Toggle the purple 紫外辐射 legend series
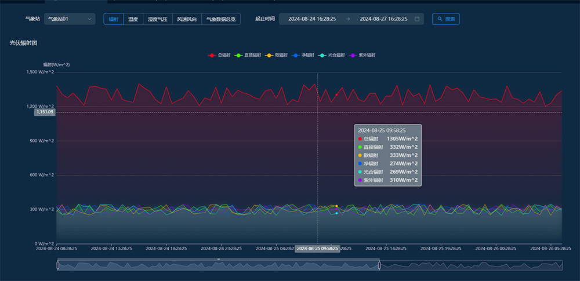 pyautogui.click(x=362, y=55)
